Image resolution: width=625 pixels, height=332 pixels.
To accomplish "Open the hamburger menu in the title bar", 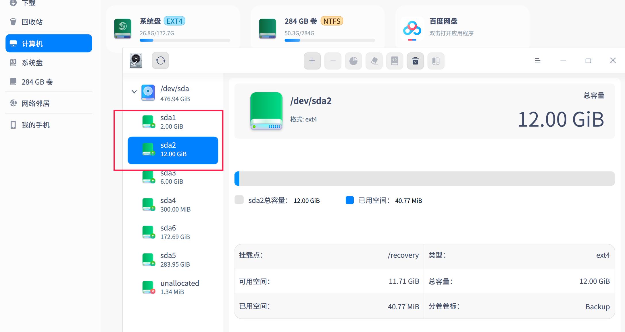I will coord(538,61).
